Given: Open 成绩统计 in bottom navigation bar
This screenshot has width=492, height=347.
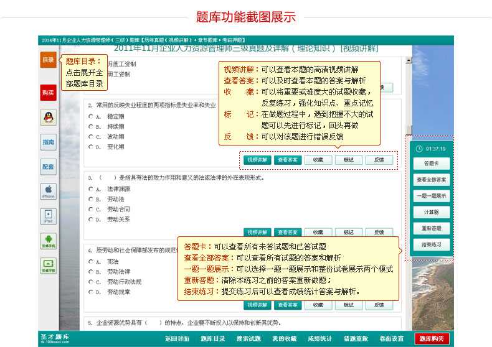Looking at the screenshot, I should pyautogui.click(x=320, y=339).
